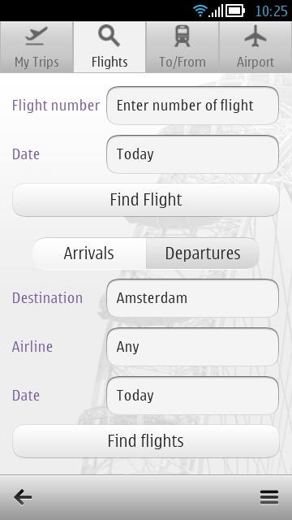Image resolution: width=292 pixels, height=520 pixels.
Task: Open the Date picker below Airline
Action: click(192, 396)
